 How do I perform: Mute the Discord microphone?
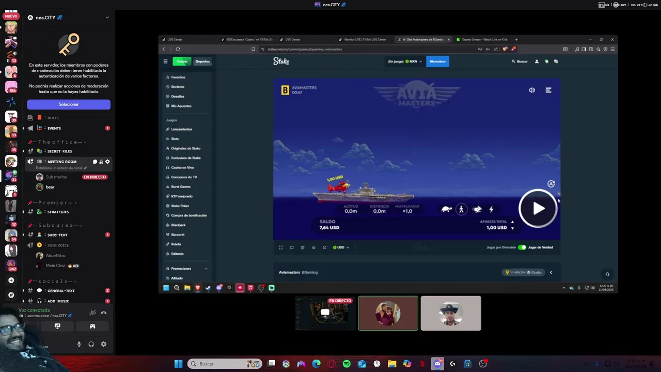[79, 344]
